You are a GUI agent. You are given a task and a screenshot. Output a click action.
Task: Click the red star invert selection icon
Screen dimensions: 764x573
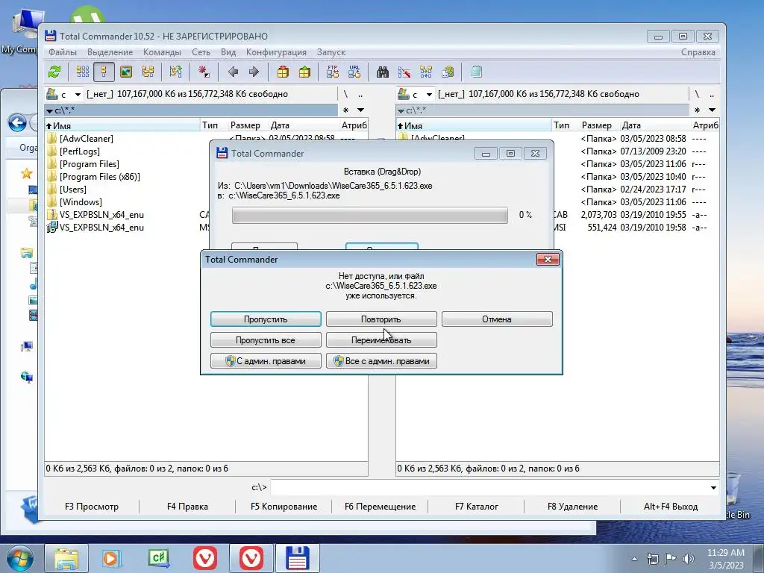204,72
